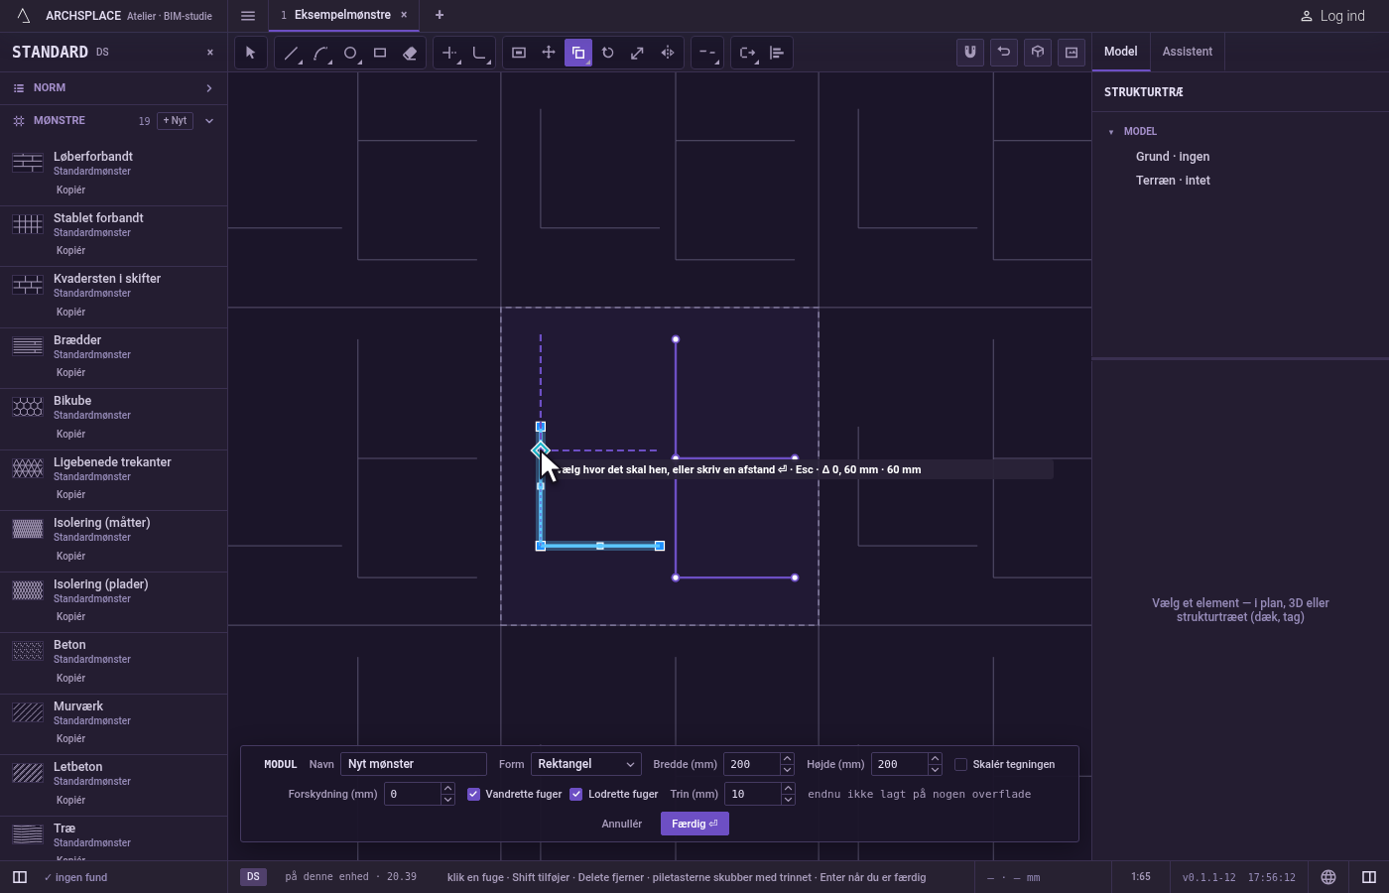
Task: Click the globe language icon
Action: [x=1328, y=877]
